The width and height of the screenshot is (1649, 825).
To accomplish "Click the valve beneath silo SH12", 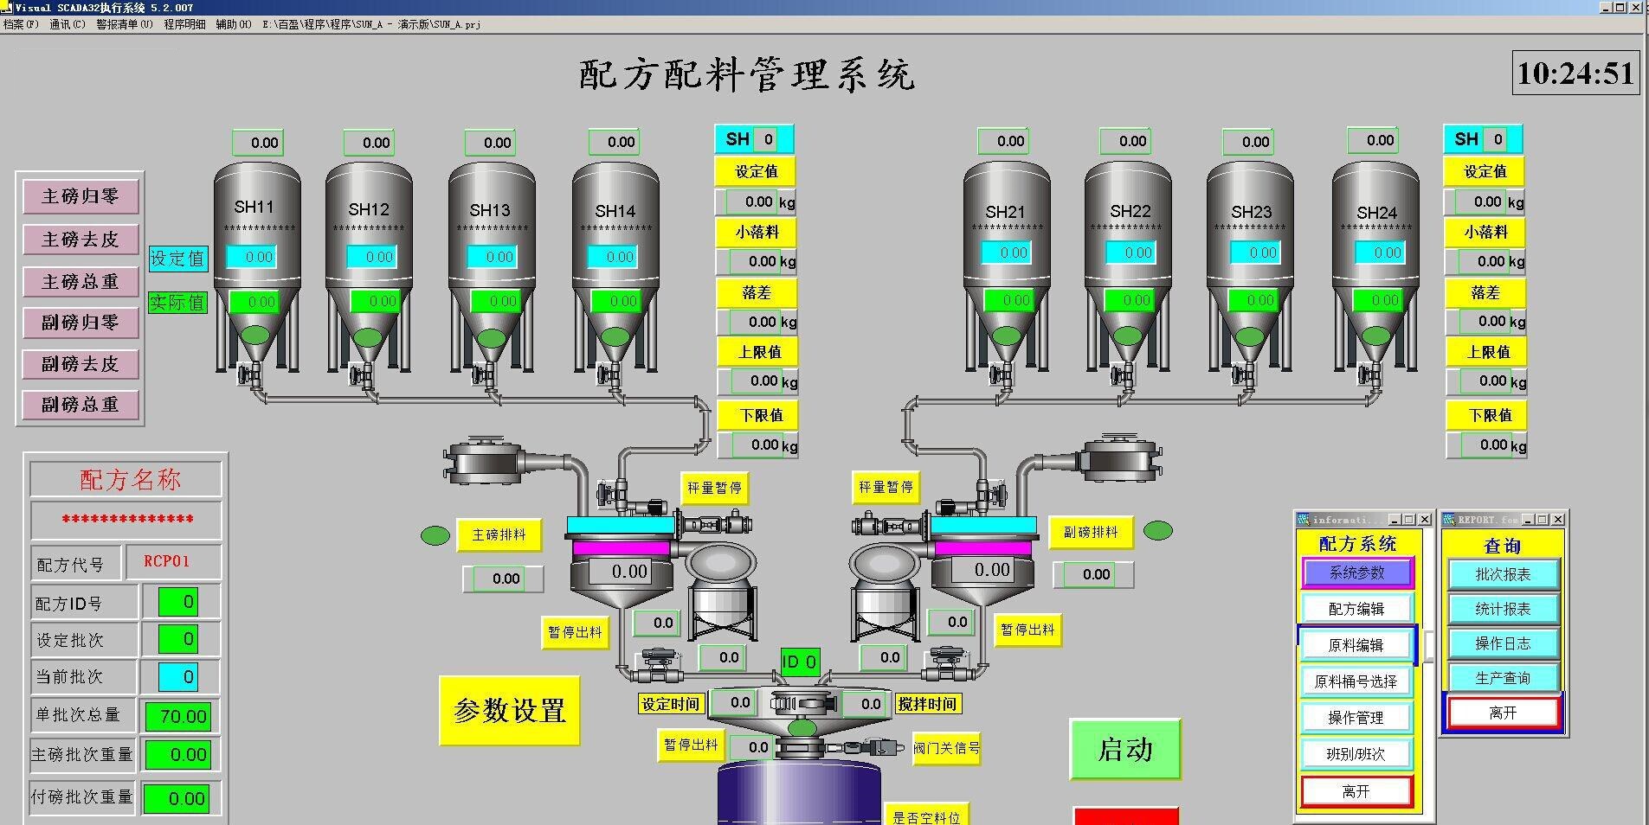I will (359, 375).
